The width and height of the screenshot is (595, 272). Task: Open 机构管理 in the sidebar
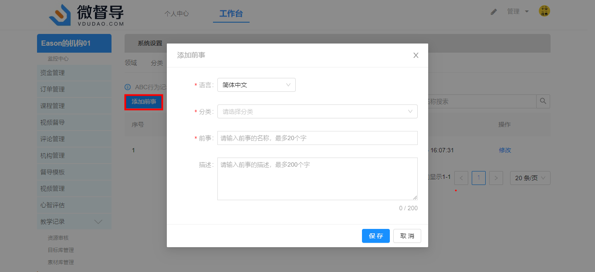pos(74,155)
